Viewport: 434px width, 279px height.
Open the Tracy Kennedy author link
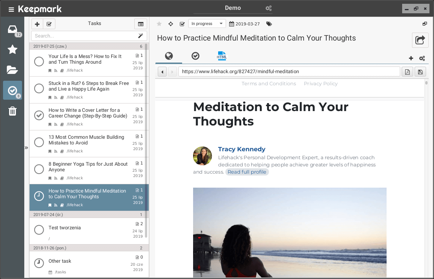(242, 149)
